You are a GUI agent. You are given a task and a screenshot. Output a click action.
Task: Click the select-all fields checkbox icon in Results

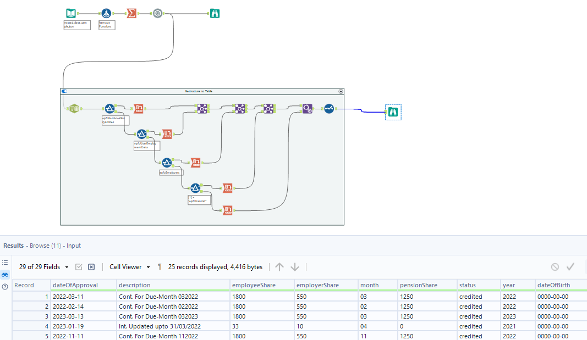pyautogui.click(x=79, y=267)
